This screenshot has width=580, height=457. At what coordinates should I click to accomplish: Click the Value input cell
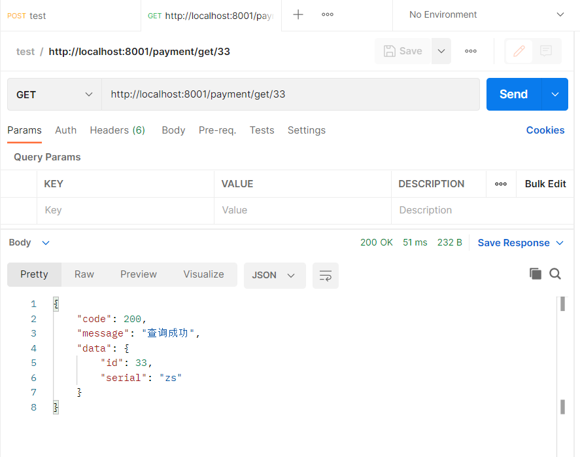pyautogui.click(x=303, y=210)
